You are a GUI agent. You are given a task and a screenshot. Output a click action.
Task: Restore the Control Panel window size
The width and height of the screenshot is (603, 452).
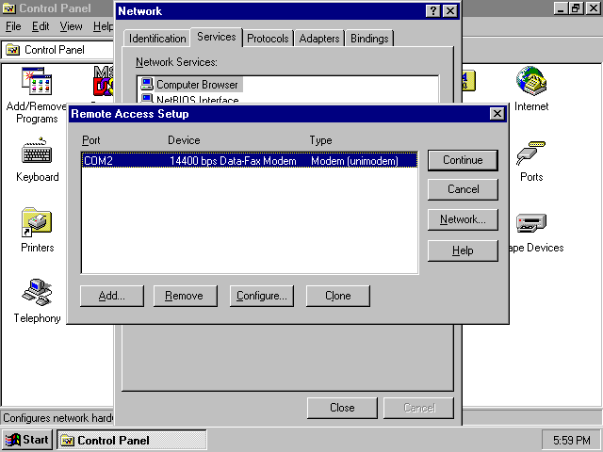point(577,8)
